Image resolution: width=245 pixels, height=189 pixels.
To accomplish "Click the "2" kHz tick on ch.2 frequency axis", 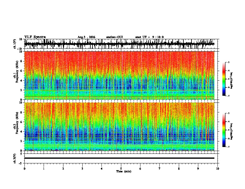I will point(21,141).
